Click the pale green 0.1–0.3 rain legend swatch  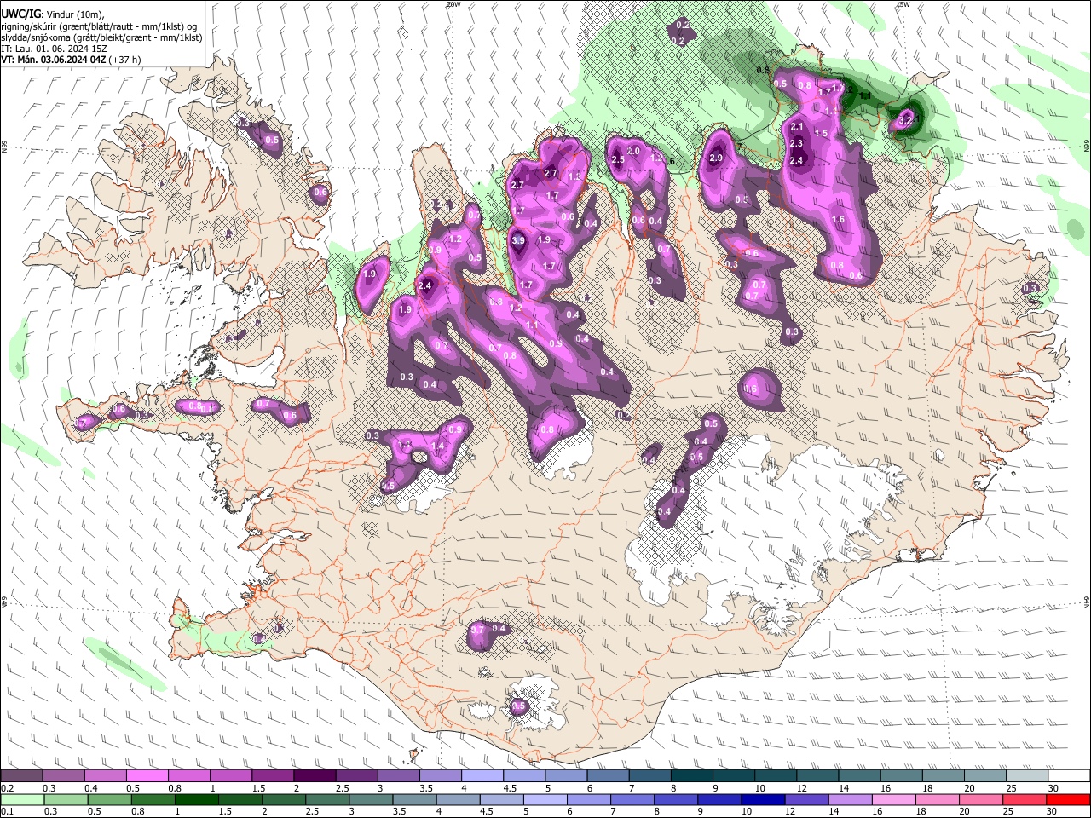click(24, 800)
